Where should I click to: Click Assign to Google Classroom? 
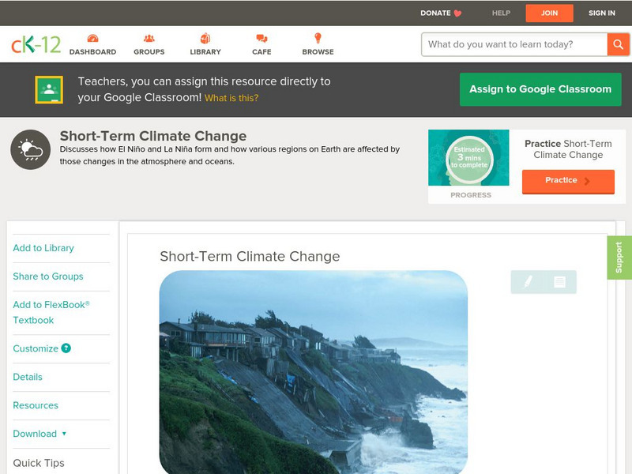(540, 89)
